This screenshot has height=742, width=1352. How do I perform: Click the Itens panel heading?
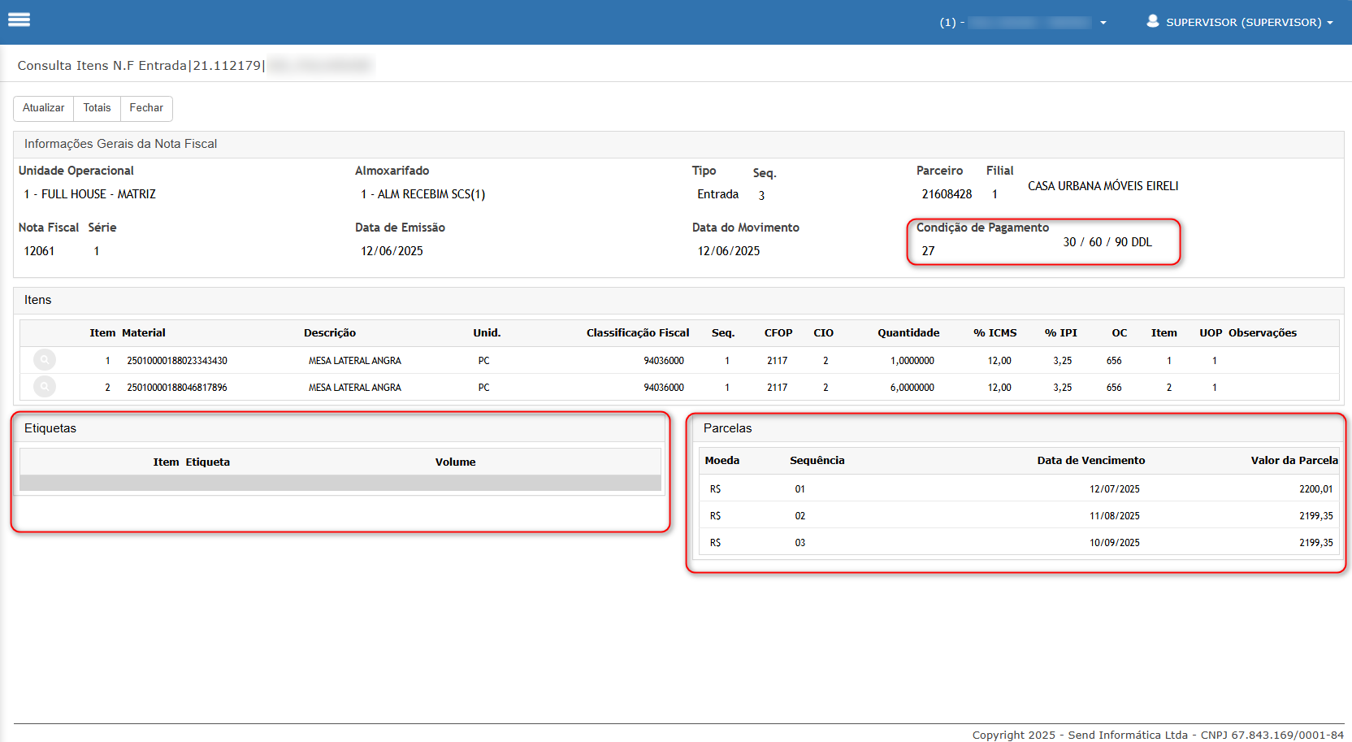tap(37, 300)
